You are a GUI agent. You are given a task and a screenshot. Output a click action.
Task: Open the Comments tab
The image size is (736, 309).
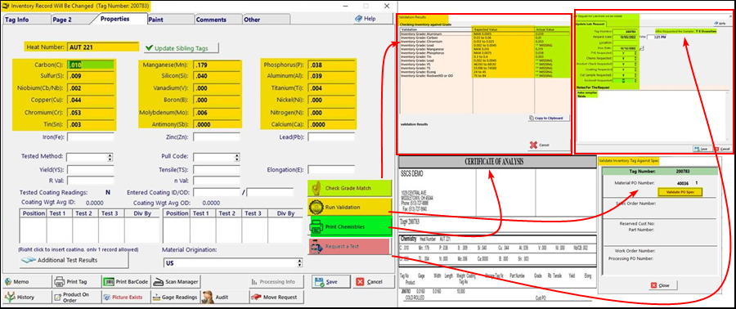tap(218, 20)
